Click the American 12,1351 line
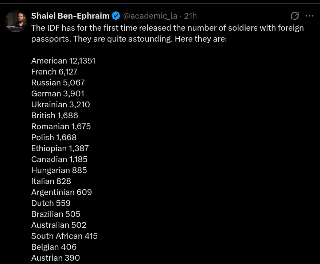This screenshot has height=264, width=320. click(63, 61)
